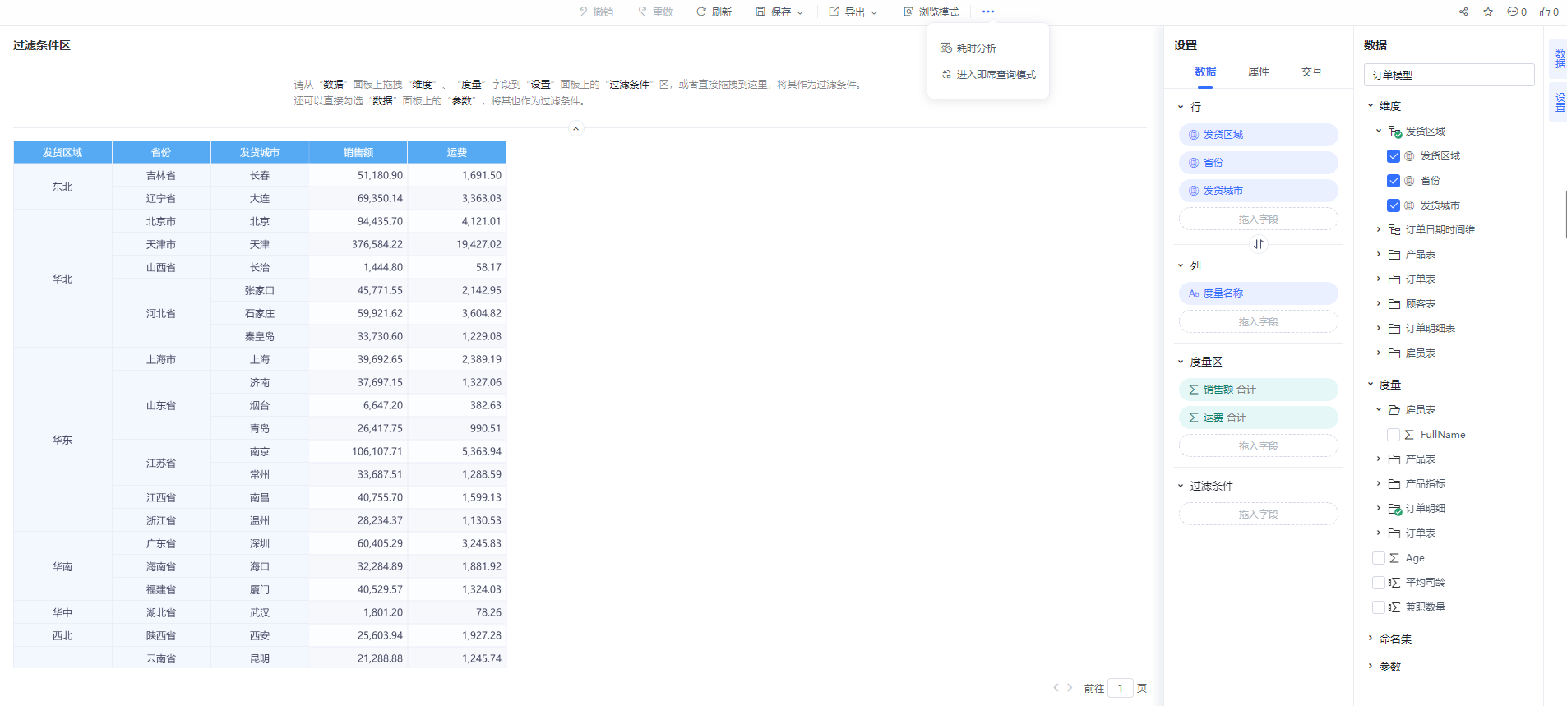Collapse the 度量 tree section
This screenshot has width=1567, height=706.
(1371, 384)
